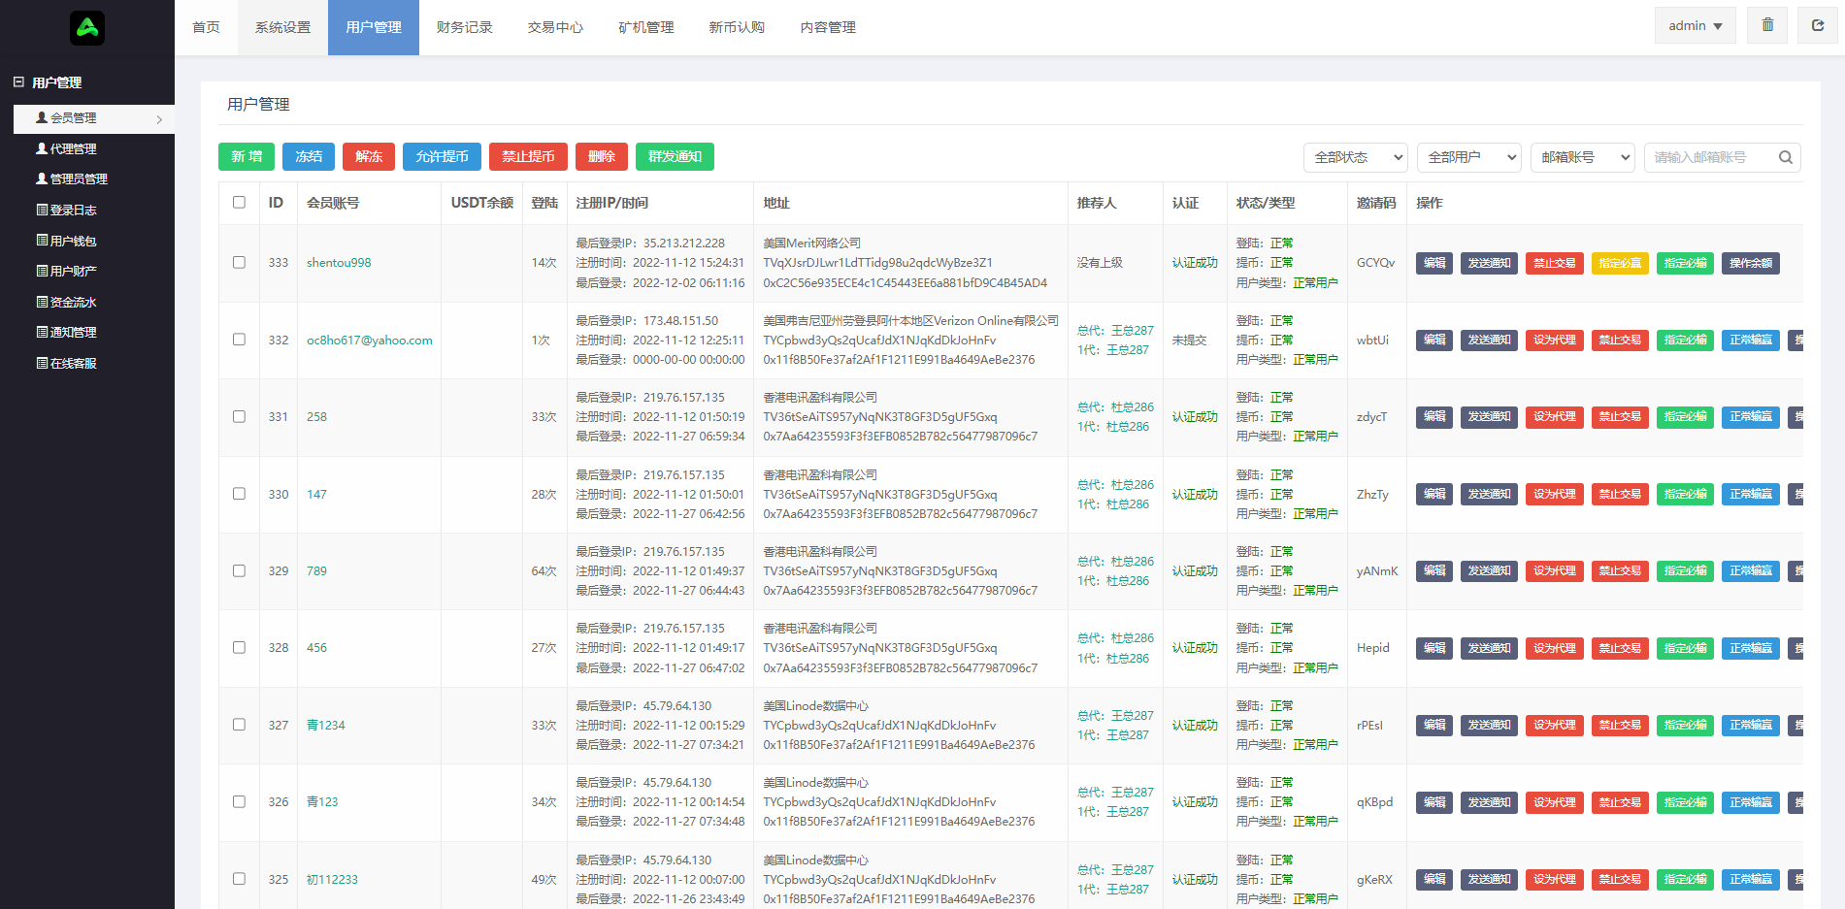Open the 邮箱账号 search field dropdown
The image size is (1845, 909).
(1583, 157)
